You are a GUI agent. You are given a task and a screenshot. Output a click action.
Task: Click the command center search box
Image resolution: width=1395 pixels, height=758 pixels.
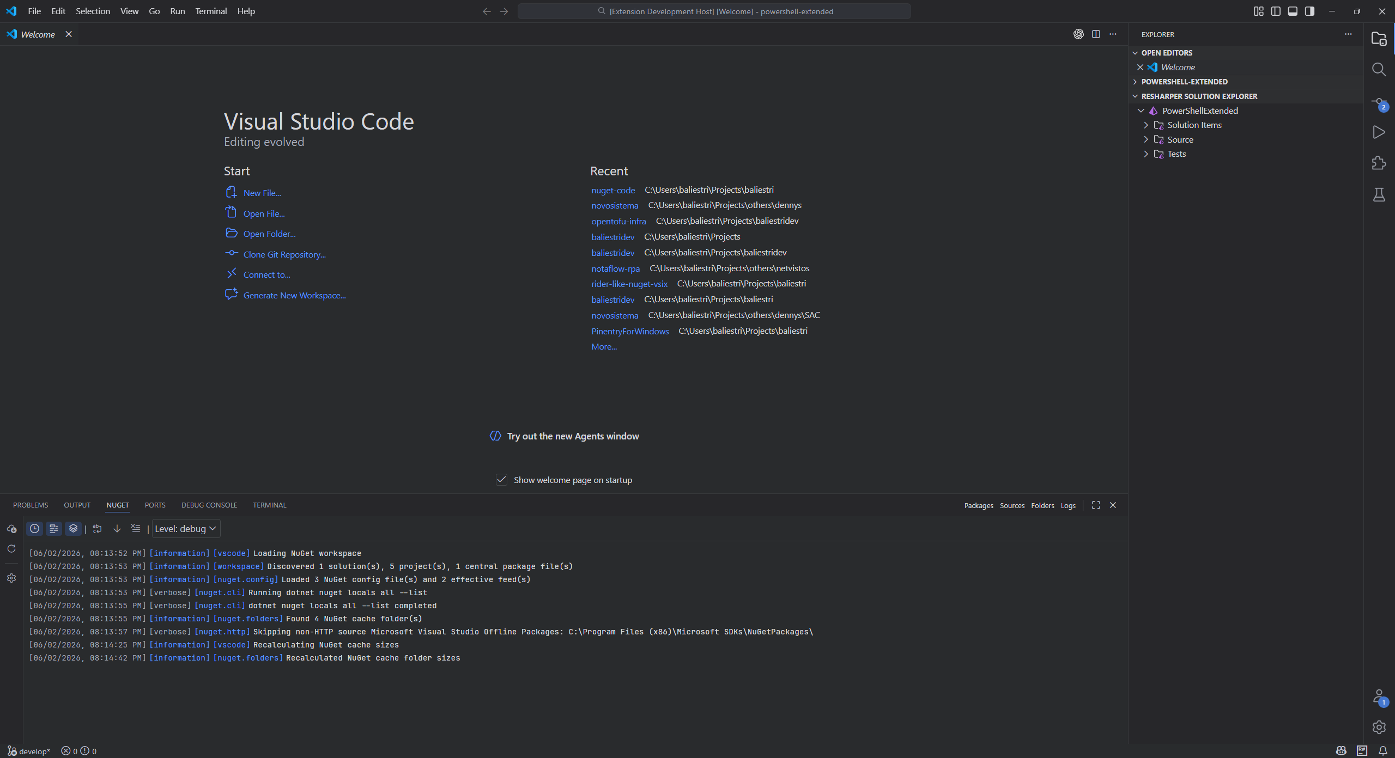coord(714,11)
